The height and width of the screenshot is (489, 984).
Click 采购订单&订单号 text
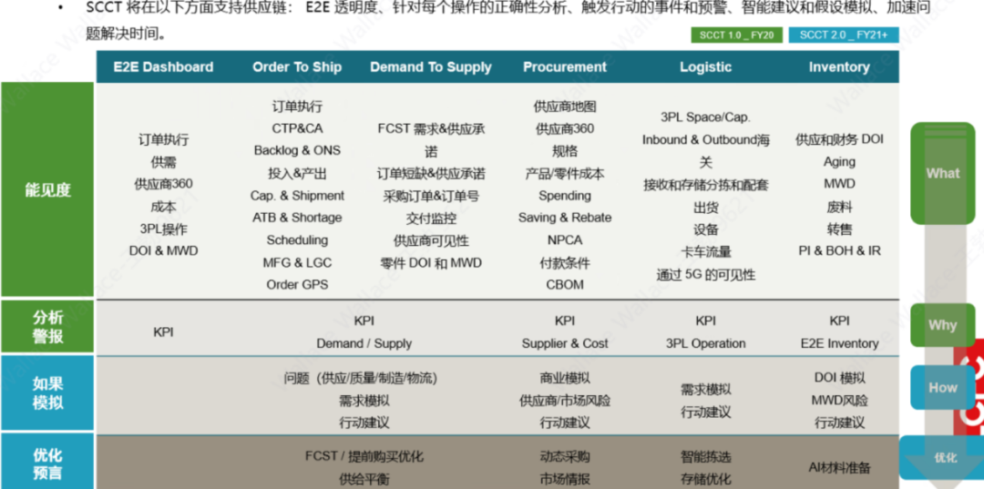pos(430,196)
